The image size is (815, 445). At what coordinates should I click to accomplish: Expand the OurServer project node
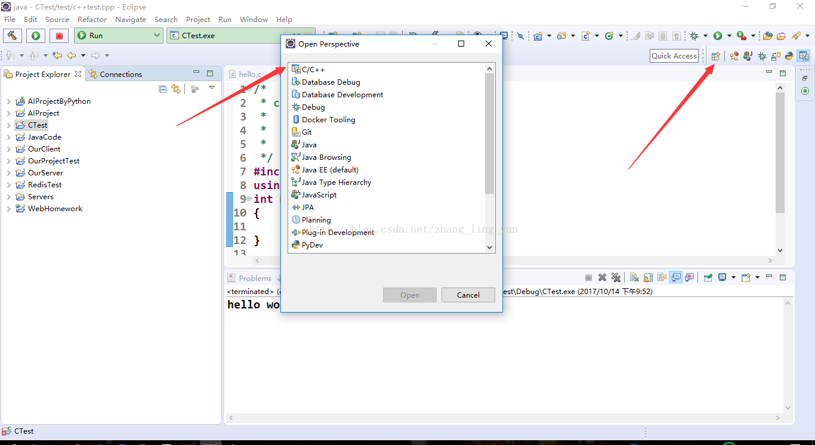click(8, 173)
